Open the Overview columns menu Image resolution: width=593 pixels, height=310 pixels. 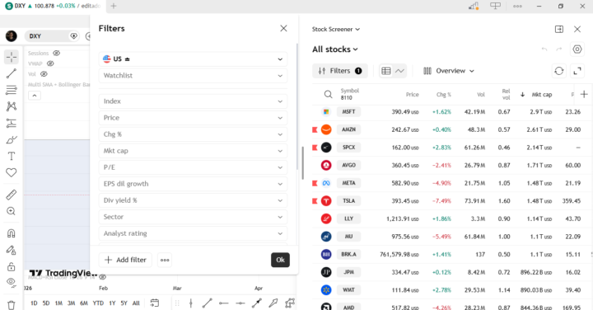[449, 71]
